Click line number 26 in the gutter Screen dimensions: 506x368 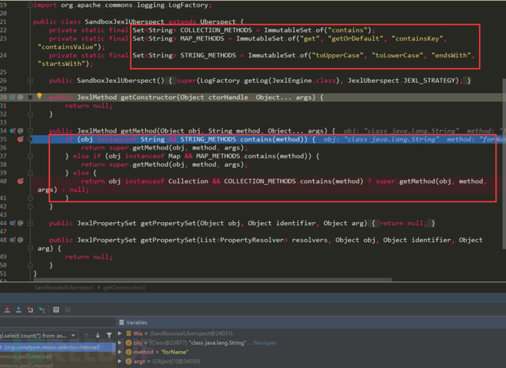click(3, 81)
